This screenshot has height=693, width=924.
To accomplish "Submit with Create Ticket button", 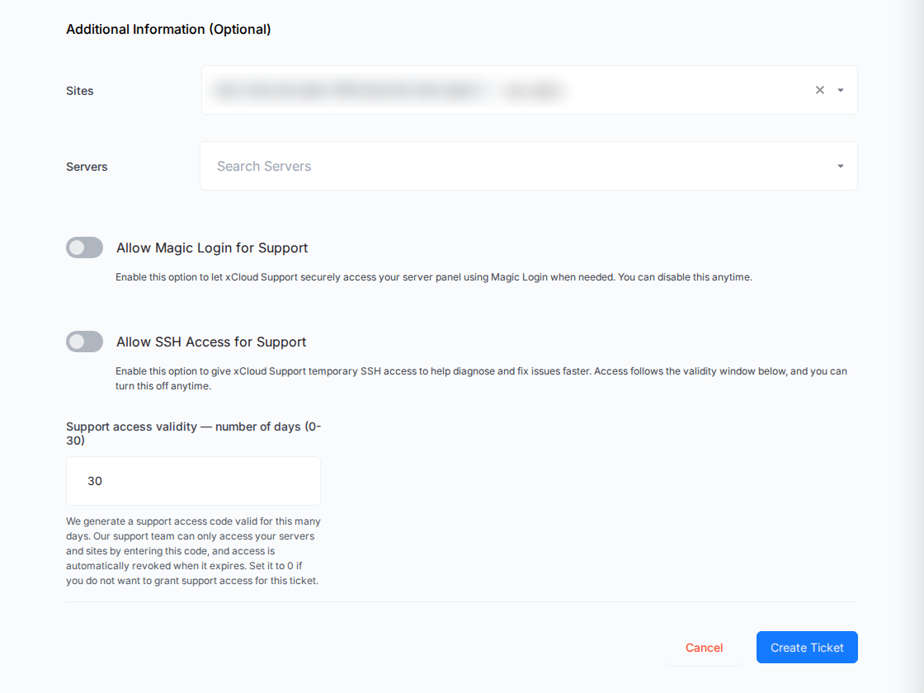I will (807, 648).
